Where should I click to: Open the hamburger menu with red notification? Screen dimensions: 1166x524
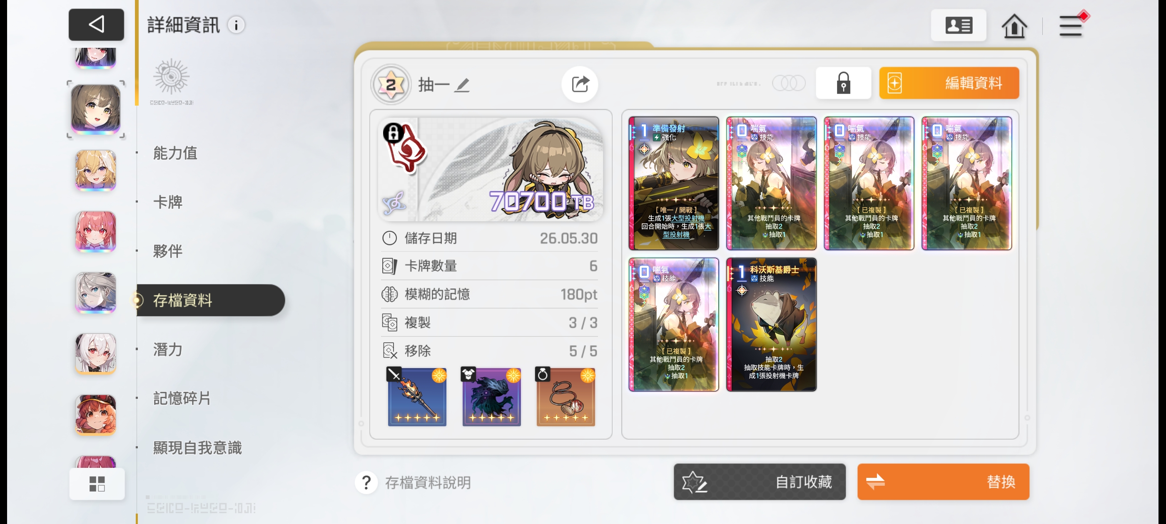click(1071, 25)
